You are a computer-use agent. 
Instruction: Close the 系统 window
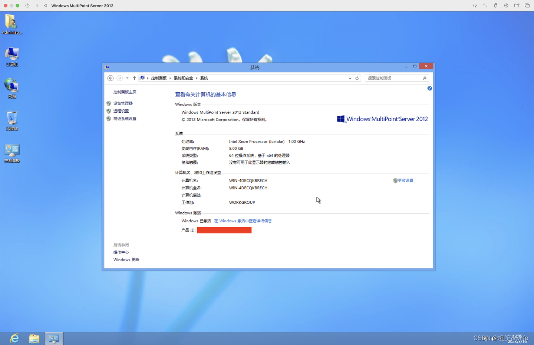pyautogui.click(x=426, y=66)
